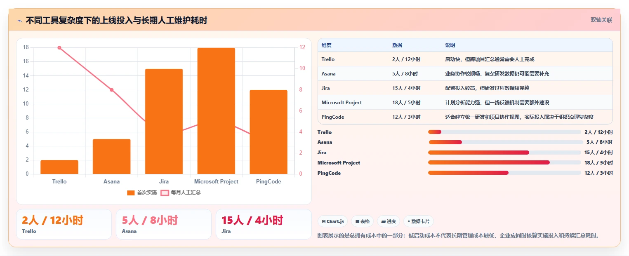The height and width of the screenshot is (256, 629).
Task: Click the 说明 column header
Action: (450, 45)
